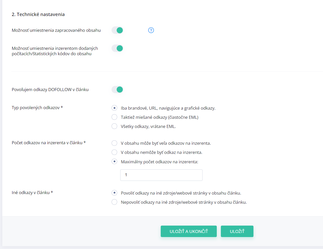Click the 'ULOŽIŤ' save button
The width and height of the screenshot is (323, 249).
click(237, 231)
